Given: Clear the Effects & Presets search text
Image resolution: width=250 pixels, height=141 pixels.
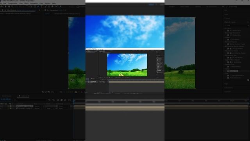Looking at the screenshot, I should click(248, 25).
